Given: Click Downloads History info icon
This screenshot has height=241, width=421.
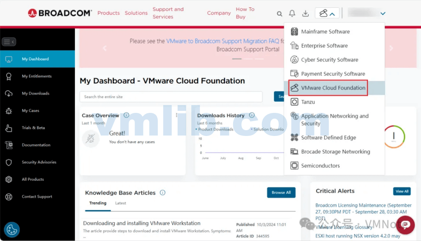Looking at the screenshot, I should 252,115.
